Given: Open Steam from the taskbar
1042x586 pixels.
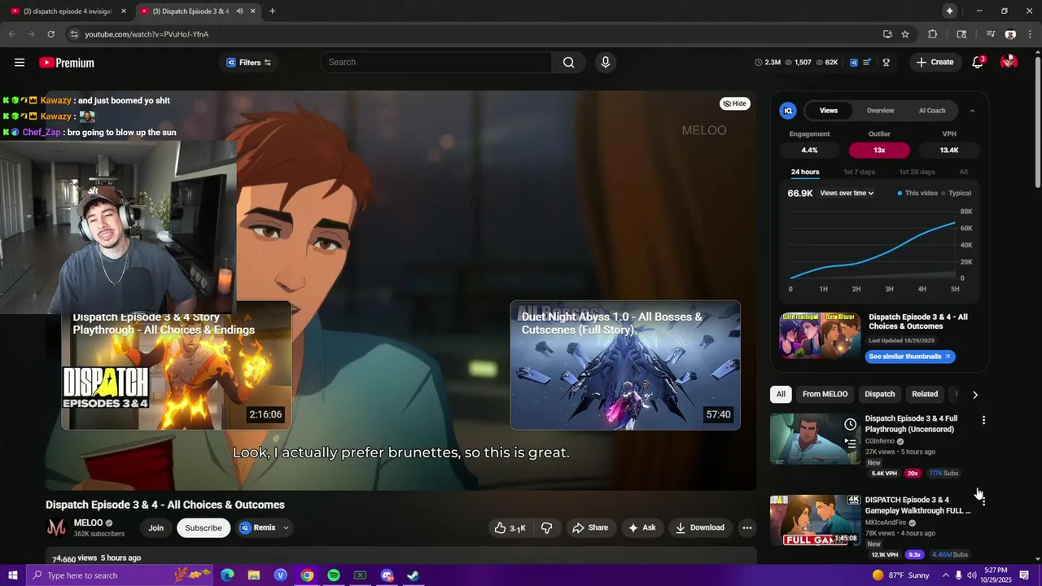Looking at the screenshot, I should pyautogui.click(x=414, y=575).
